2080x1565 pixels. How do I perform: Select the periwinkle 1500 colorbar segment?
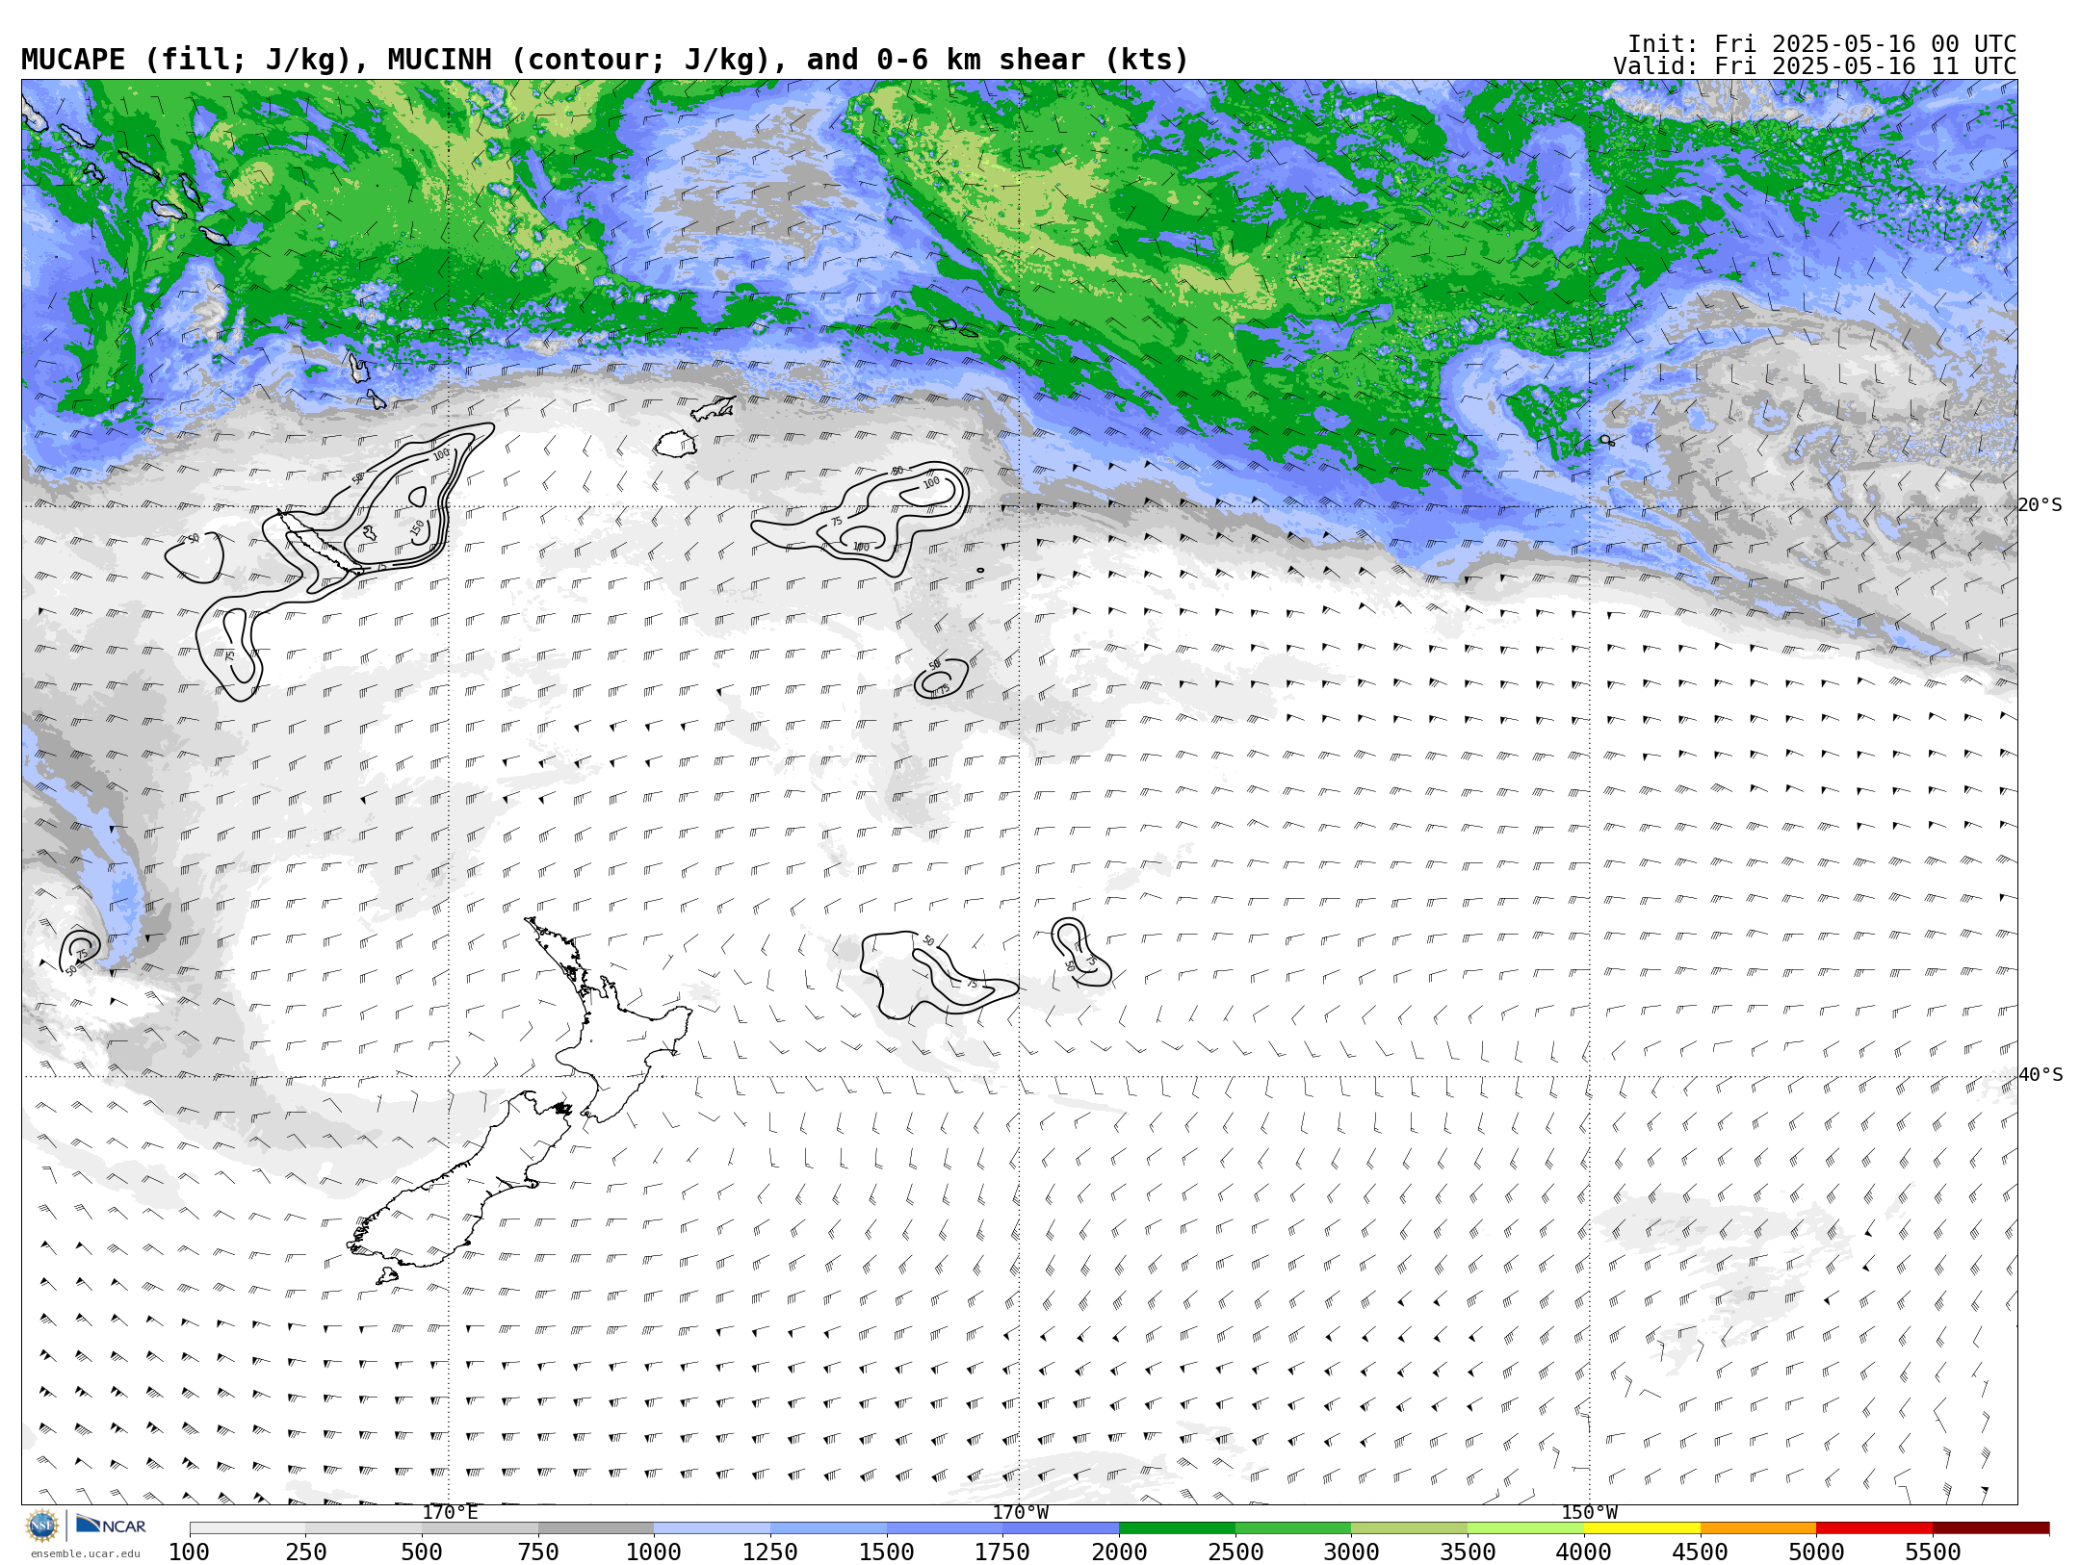click(945, 1528)
